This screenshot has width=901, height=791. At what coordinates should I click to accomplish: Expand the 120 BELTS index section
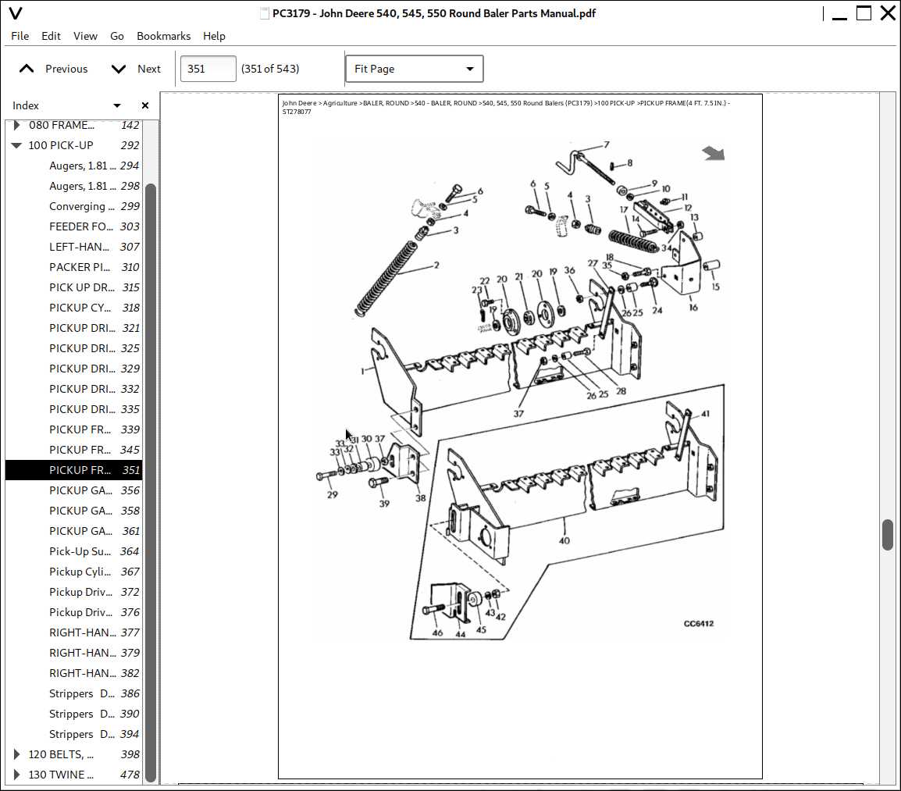tap(16, 754)
